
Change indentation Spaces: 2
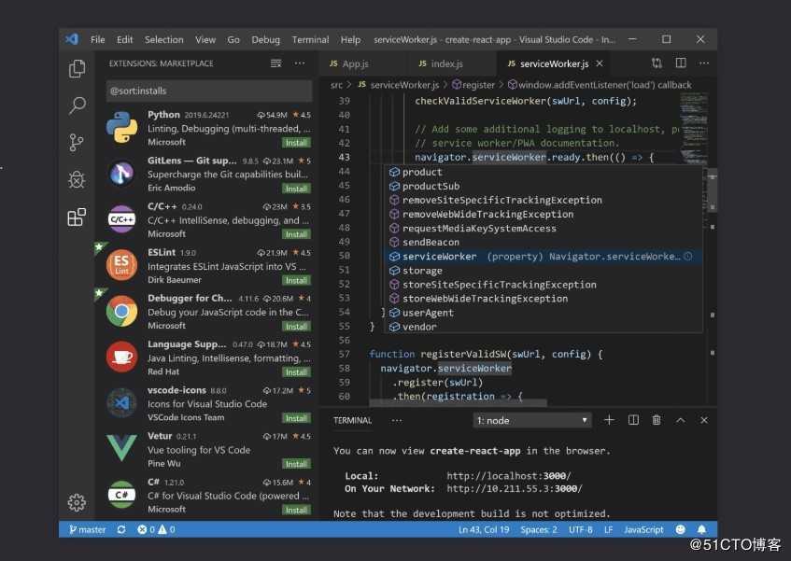(539, 529)
